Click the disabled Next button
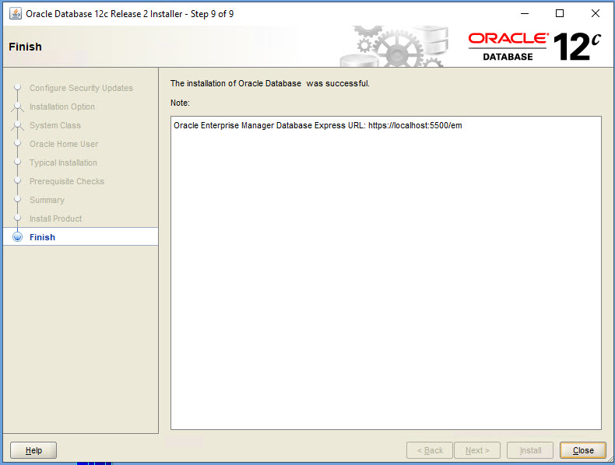The height and width of the screenshot is (465, 615). [477, 450]
